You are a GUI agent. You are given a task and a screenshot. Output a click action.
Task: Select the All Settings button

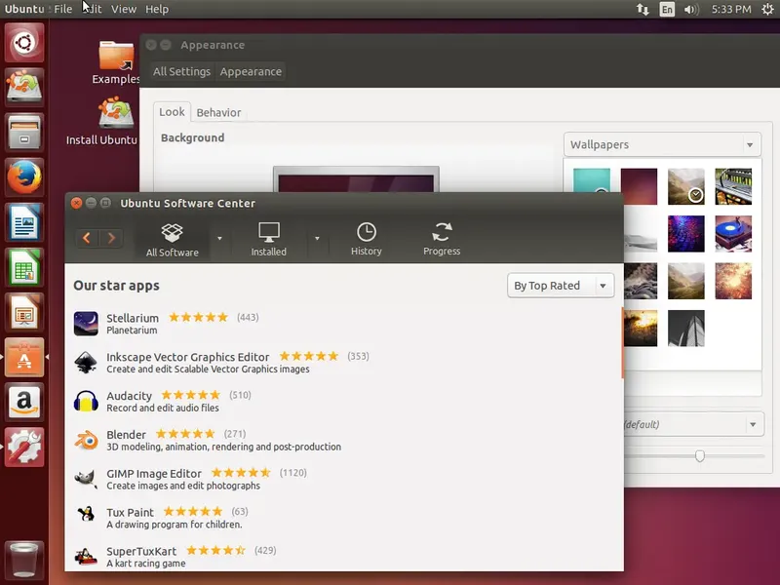tap(181, 71)
